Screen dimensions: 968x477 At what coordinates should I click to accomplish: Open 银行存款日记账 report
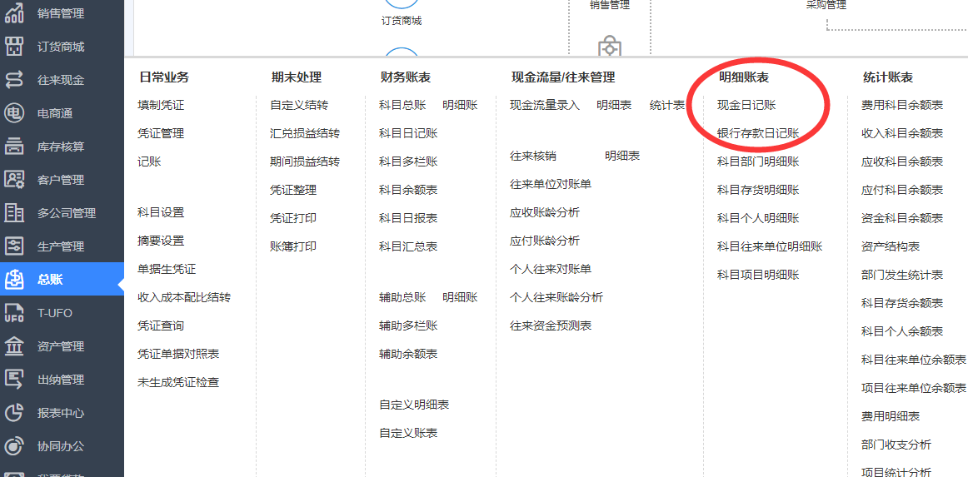click(x=757, y=133)
